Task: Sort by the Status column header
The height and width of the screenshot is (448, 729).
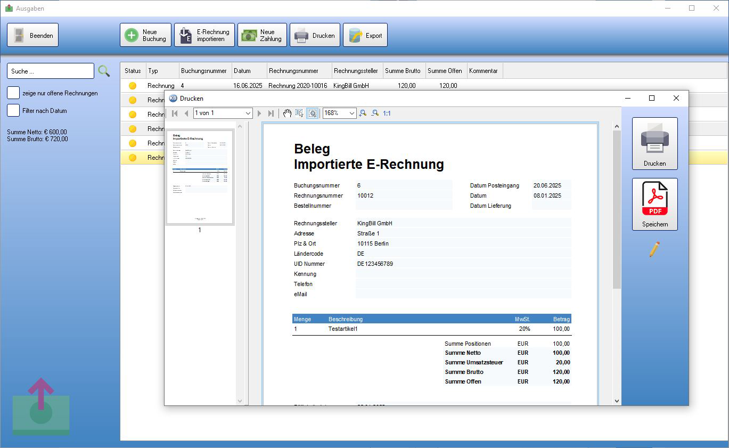Action: pos(133,71)
